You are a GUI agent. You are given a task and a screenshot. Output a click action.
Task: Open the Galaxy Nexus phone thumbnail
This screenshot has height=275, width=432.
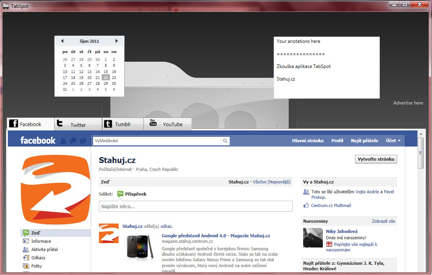pyautogui.click(x=140, y=247)
